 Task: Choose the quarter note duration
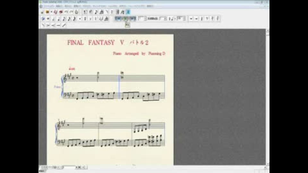tap(58, 19)
